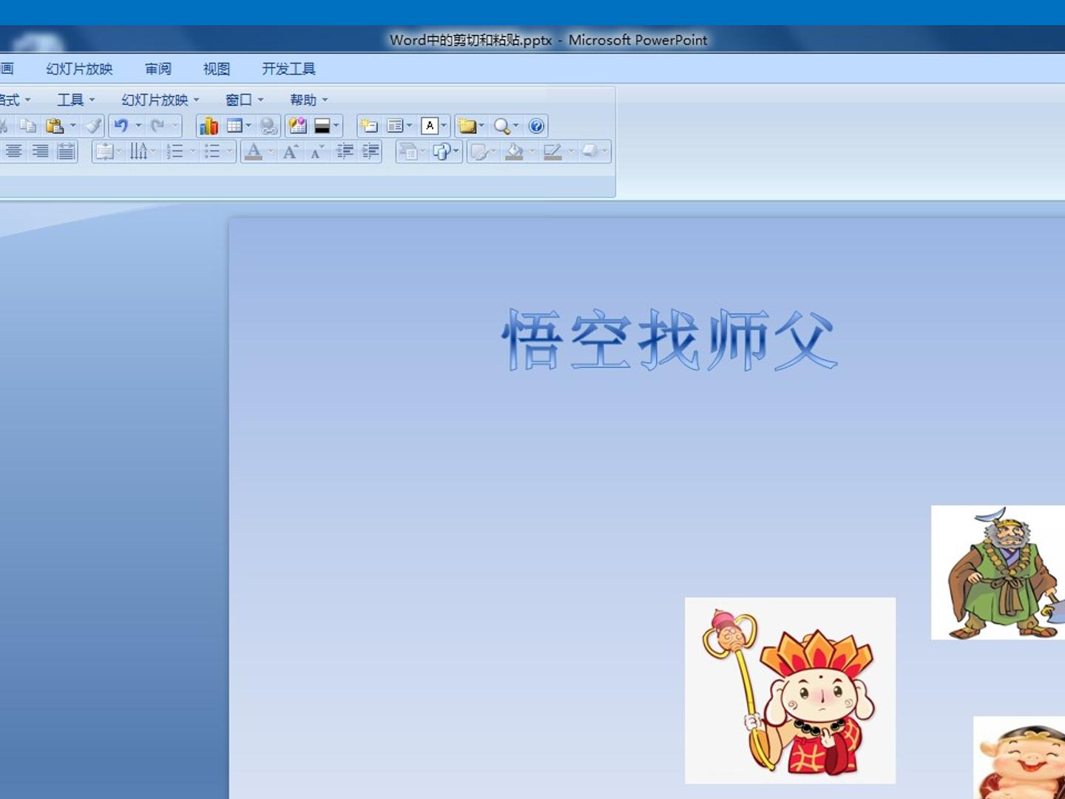Click the Paste clipboard icon
1065x799 pixels.
tap(54, 126)
